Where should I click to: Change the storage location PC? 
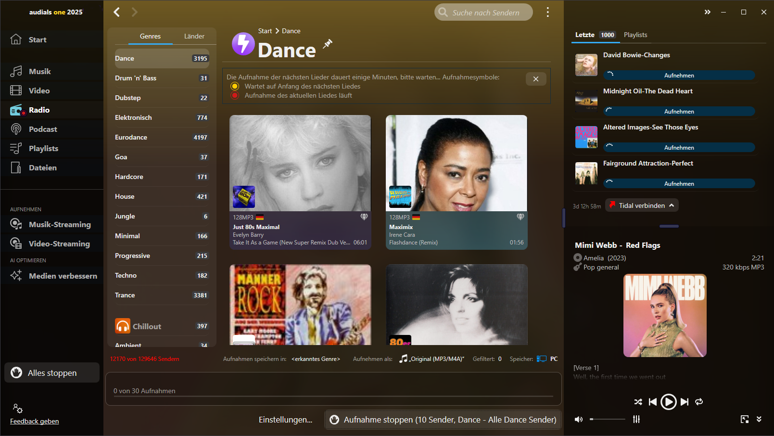[547, 359]
